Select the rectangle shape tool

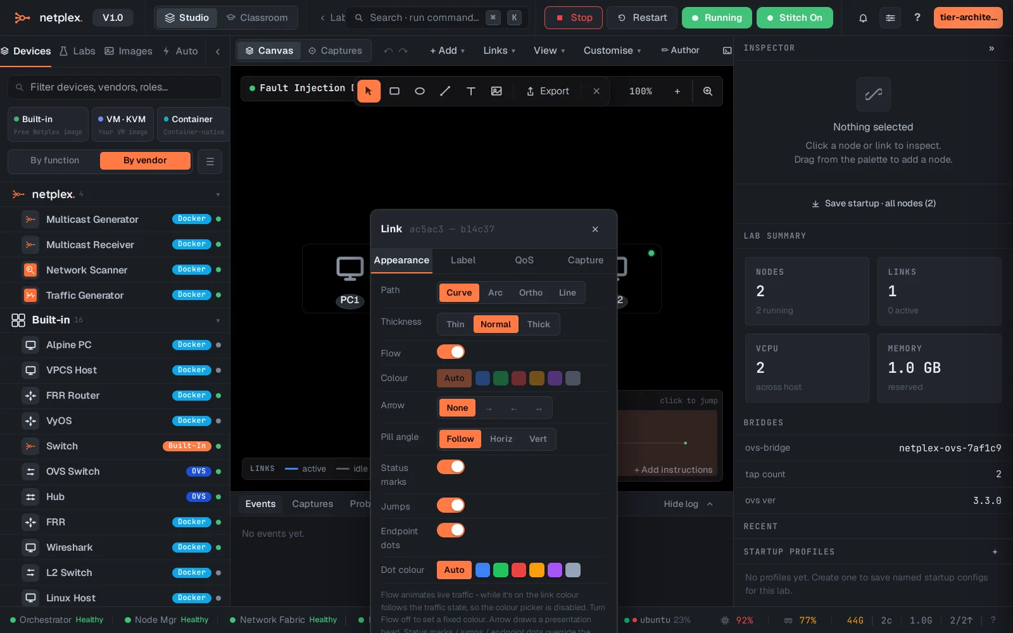[394, 91]
